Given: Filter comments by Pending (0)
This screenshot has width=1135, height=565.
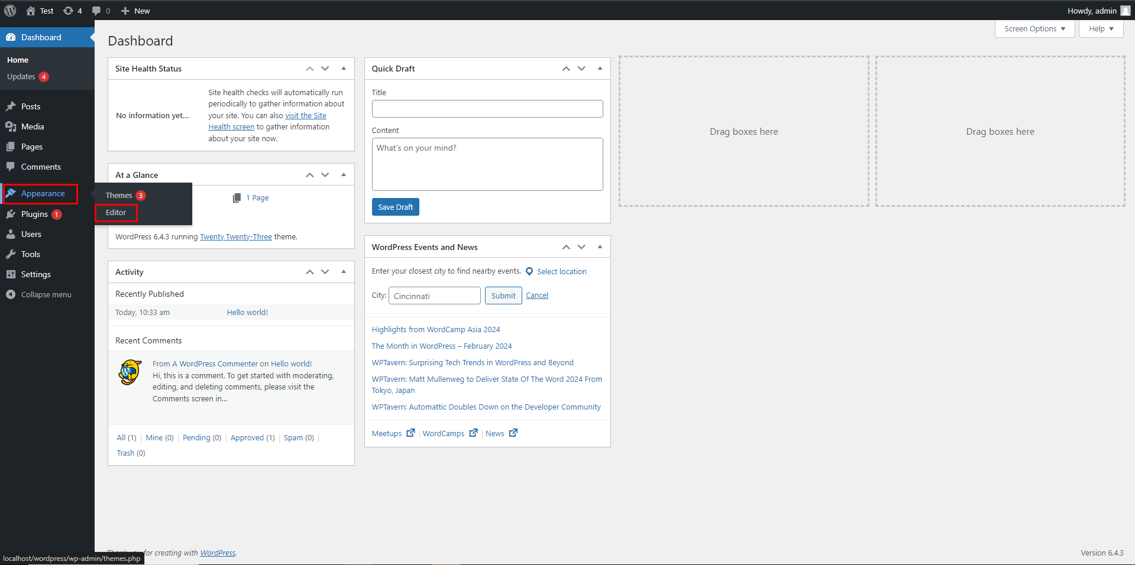Looking at the screenshot, I should (202, 438).
